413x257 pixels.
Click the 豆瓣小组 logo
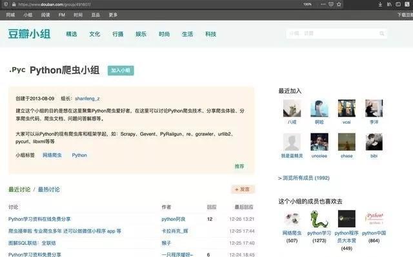[x=29, y=34]
